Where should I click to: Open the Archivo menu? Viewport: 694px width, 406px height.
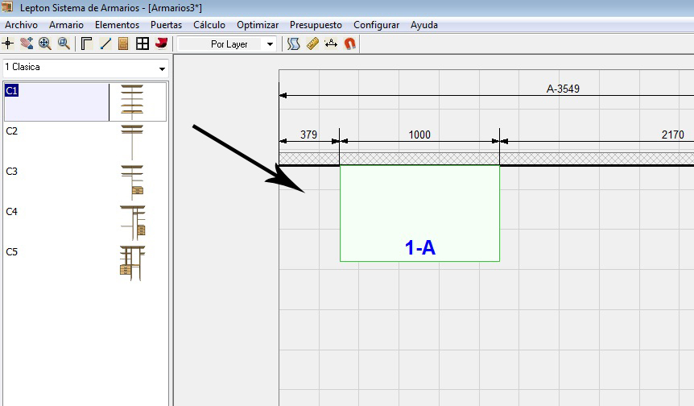pyautogui.click(x=21, y=25)
